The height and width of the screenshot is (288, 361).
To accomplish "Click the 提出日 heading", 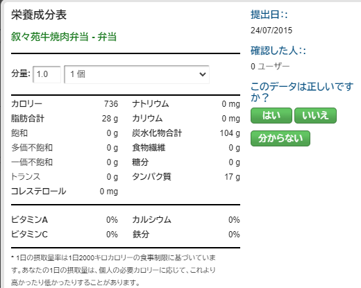I will pyautogui.click(x=269, y=15).
